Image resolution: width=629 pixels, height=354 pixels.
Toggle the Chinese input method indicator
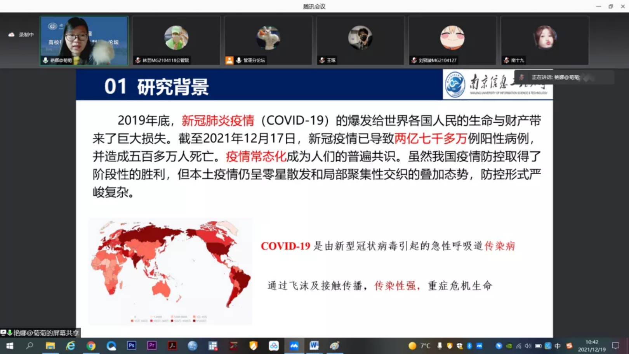[558, 346]
